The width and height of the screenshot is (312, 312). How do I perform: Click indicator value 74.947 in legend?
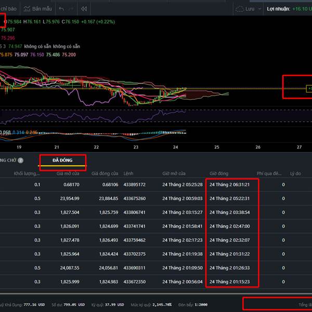(x=15, y=46)
